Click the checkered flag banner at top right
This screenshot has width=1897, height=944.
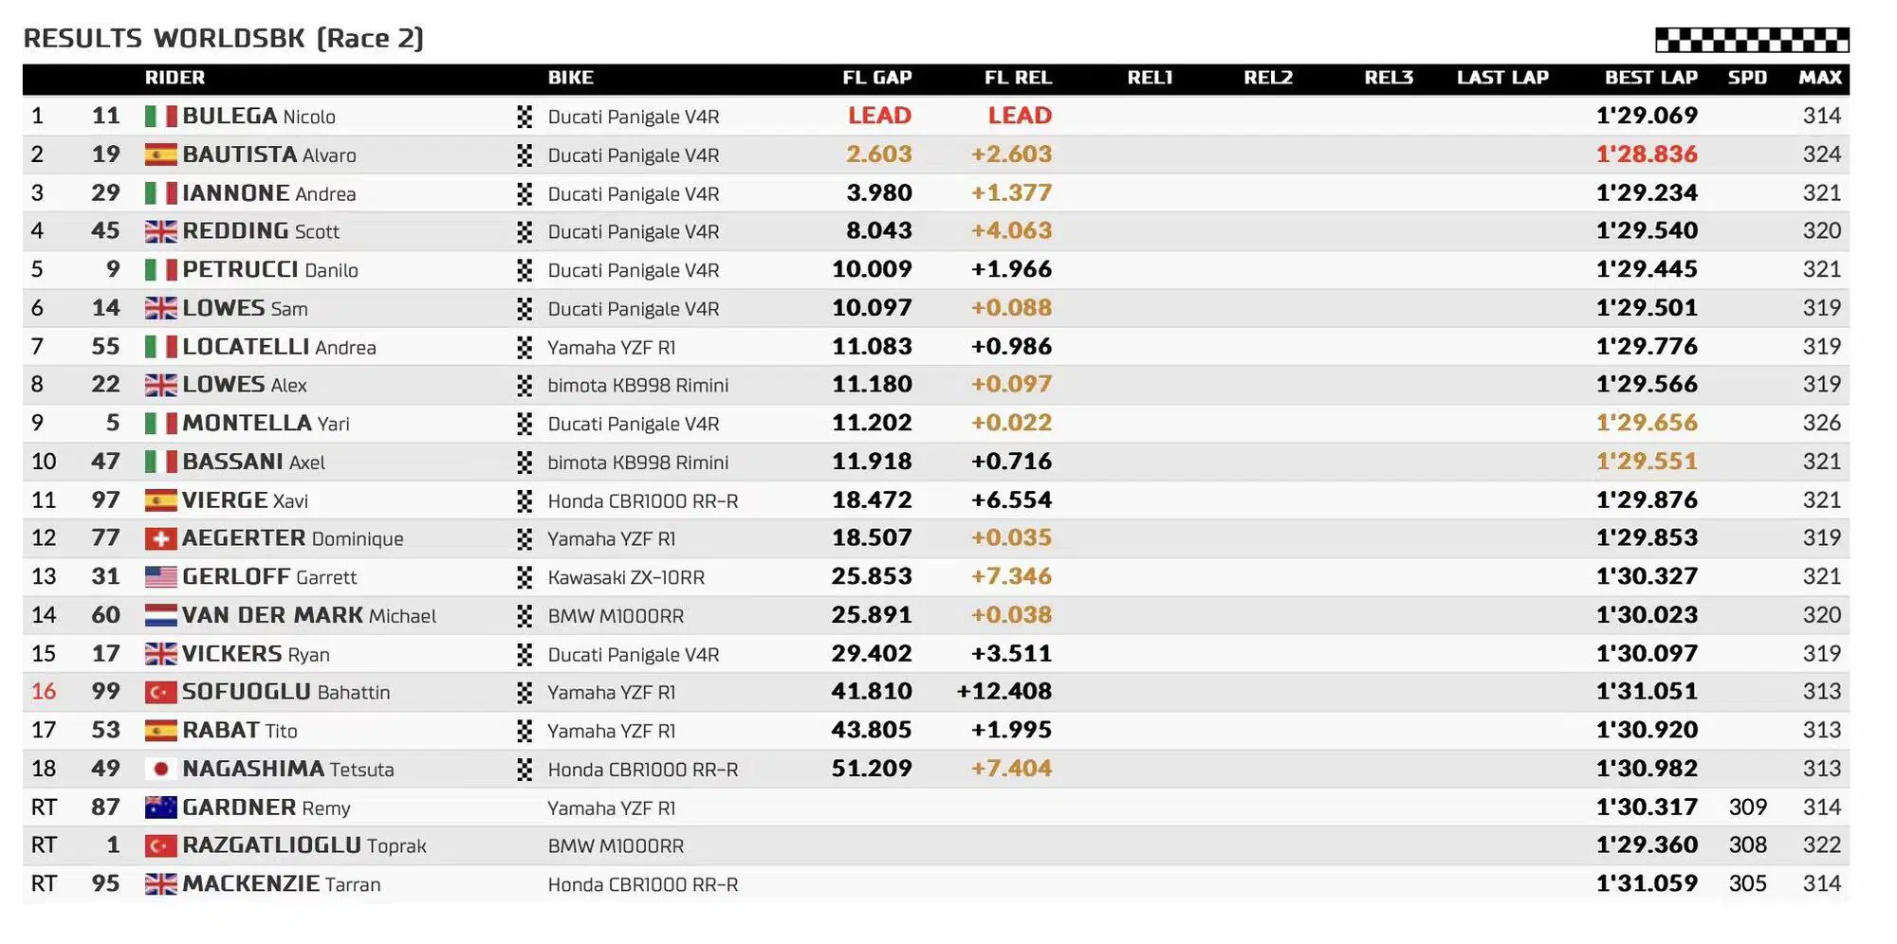click(1751, 40)
